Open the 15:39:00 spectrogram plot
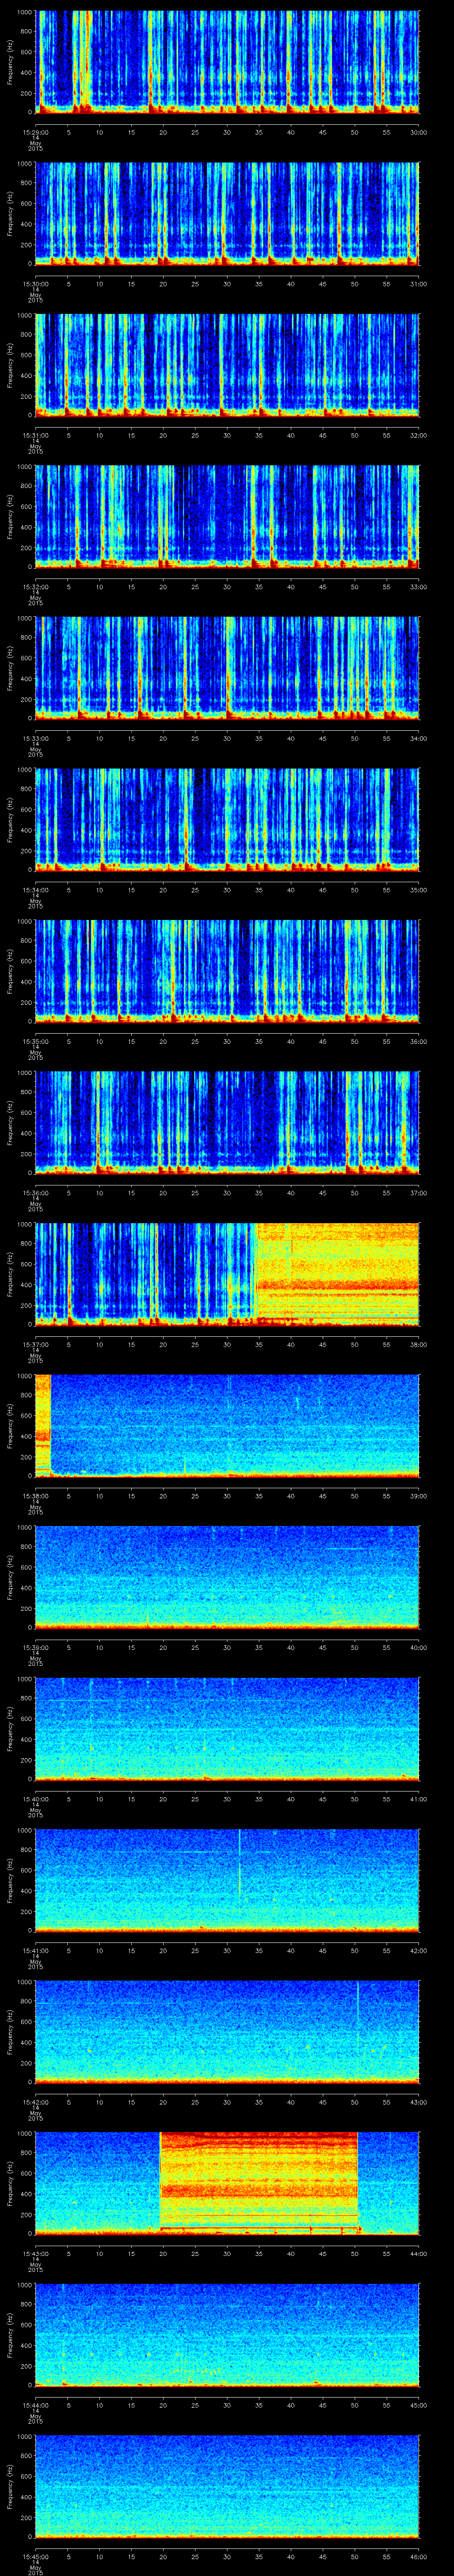 227,1575
